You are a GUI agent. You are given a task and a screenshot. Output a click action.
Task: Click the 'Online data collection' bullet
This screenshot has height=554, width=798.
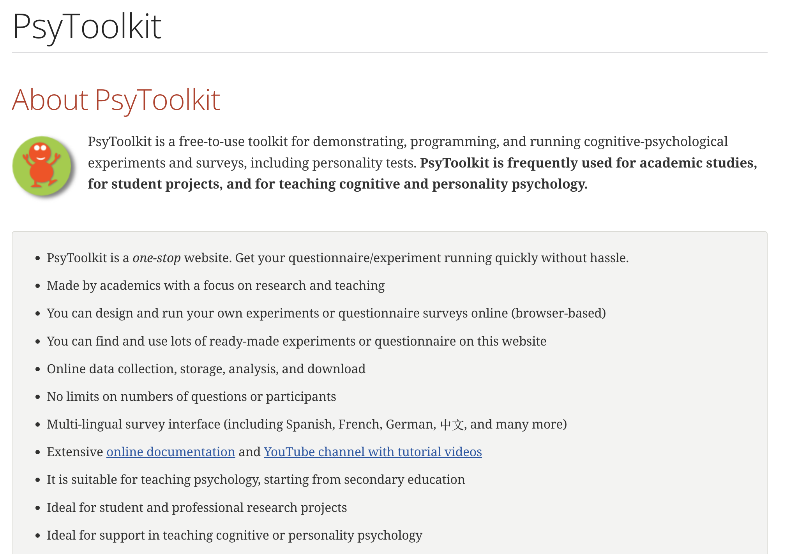click(x=206, y=369)
